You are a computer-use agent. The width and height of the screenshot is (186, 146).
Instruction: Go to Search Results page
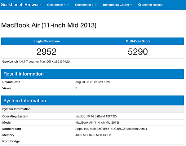click(152, 5)
